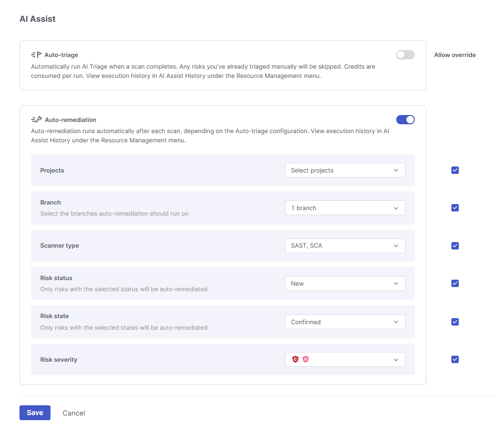Expand the Risk state Confirmed dropdown
Screen dimensions: 494x435
point(345,322)
